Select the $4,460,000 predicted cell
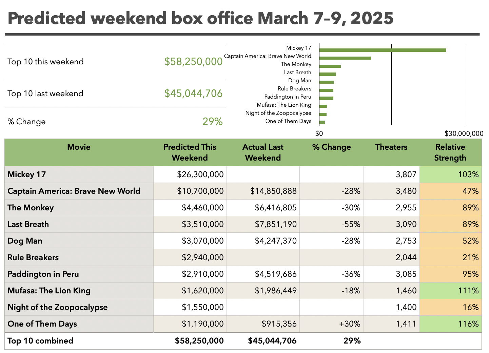This screenshot has height=353, width=489. coord(190,208)
